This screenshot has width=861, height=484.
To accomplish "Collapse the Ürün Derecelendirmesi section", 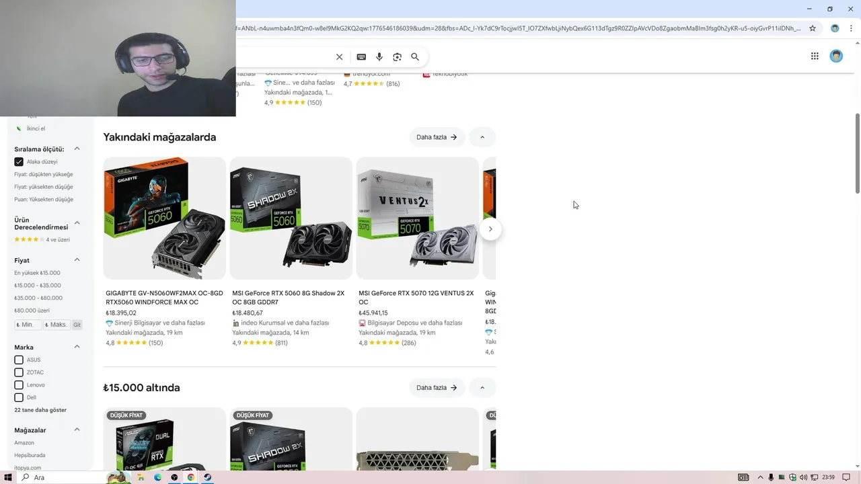I will 77,223.
